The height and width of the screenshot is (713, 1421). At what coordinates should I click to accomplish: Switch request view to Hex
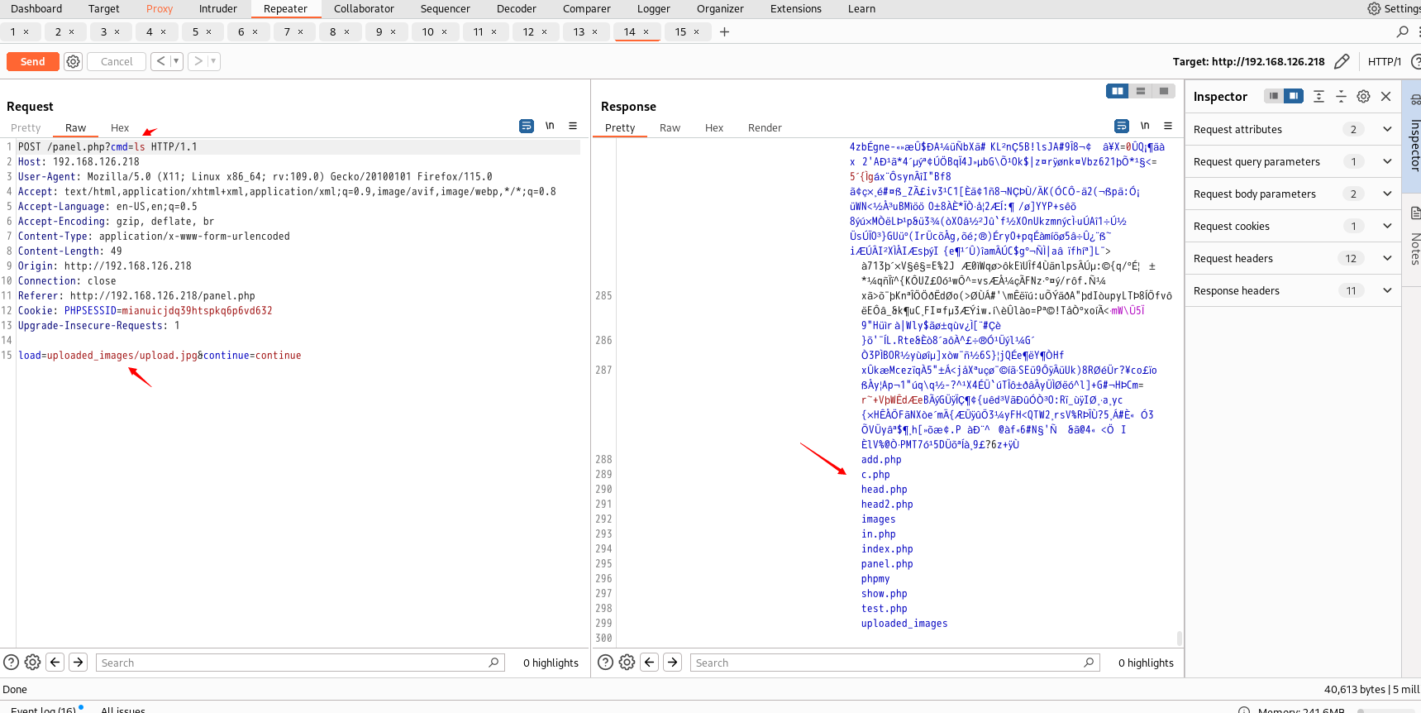[x=120, y=127]
